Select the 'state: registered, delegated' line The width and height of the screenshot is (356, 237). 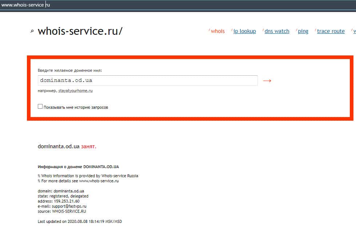(63, 196)
